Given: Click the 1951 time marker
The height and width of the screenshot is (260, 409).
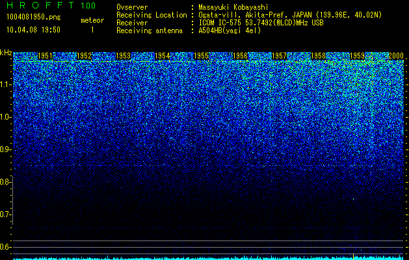Looking at the screenshot, I should pos(45,56).
